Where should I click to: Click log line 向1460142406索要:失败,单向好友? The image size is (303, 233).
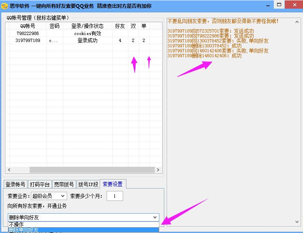pyautogui.click(x=218, y=51)
